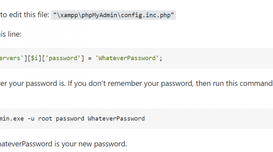Screen dimensions: 273x152
Task: Click the $i variable in the code
Action: coord(34,58)
